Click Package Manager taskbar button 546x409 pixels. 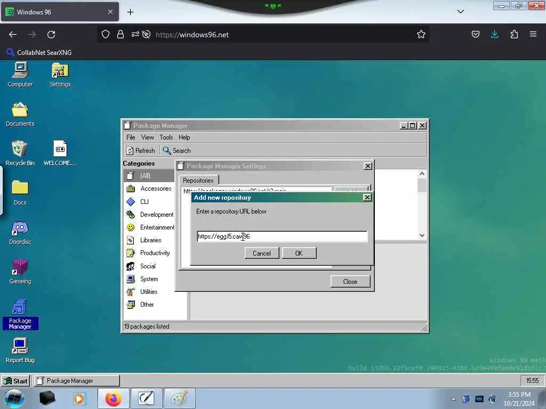pos(77,381)
